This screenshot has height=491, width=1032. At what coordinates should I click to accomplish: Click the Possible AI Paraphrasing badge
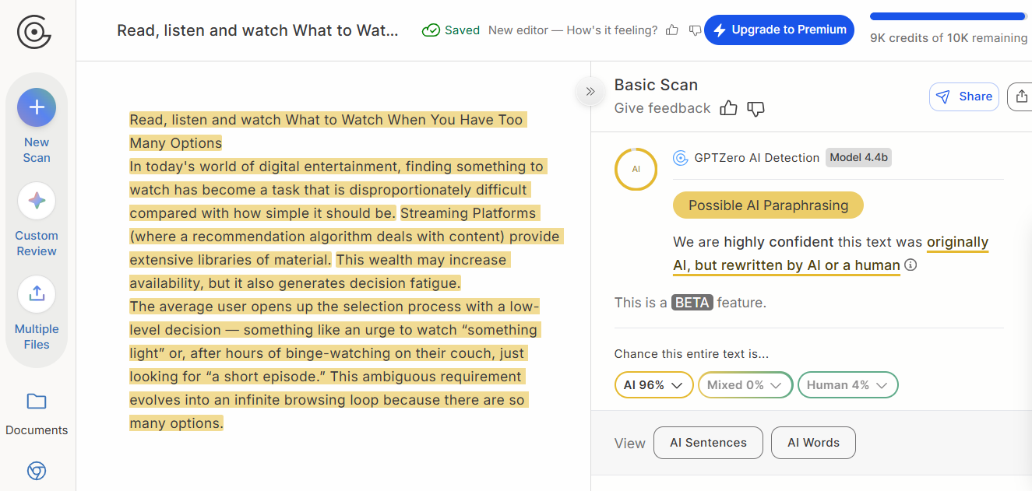coord(768,205)
